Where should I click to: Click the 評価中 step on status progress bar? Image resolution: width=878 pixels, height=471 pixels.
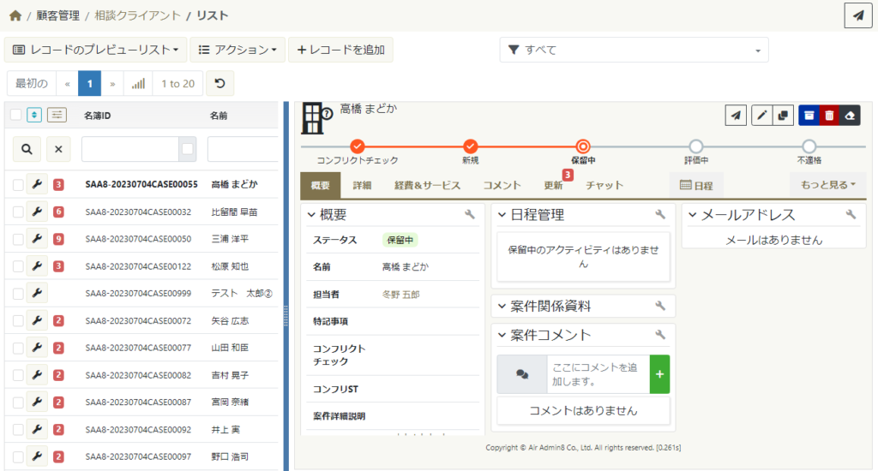tap(695, 146)
